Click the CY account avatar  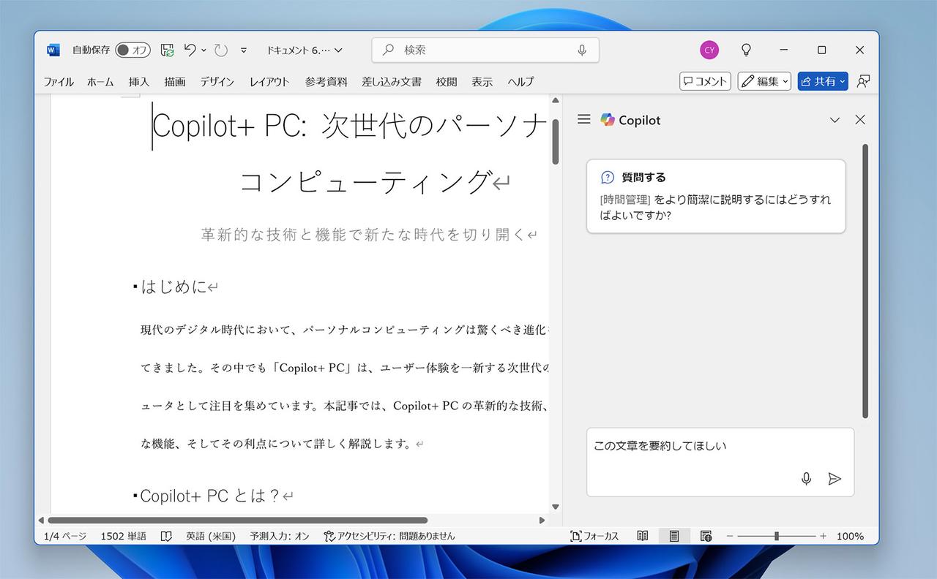(709, 50)
